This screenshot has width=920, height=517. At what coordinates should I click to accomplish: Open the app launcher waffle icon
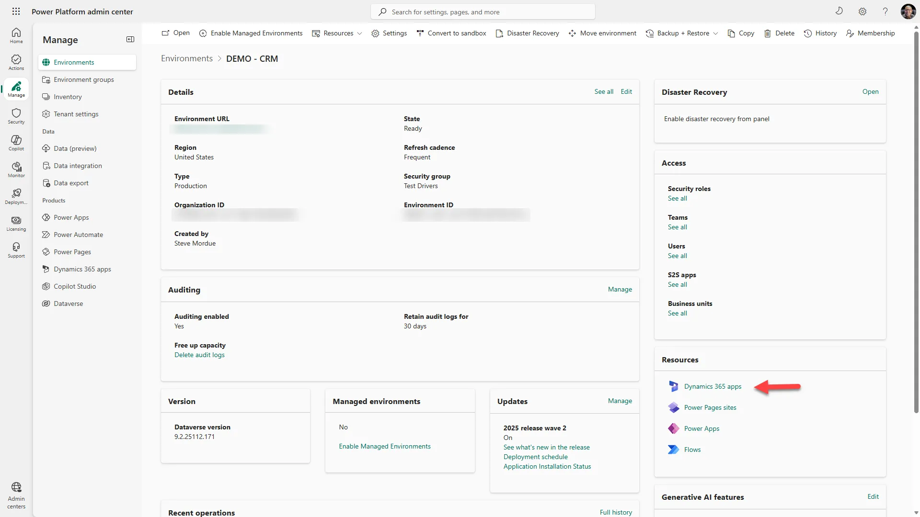pos(16,11)
